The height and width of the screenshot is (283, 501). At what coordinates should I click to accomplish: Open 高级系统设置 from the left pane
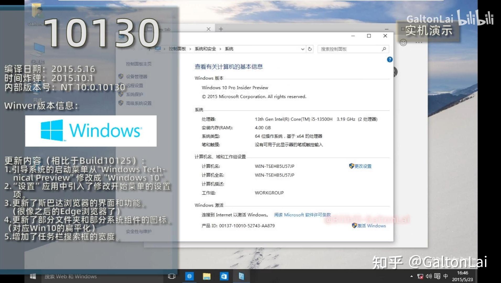(x=139, y=103)
